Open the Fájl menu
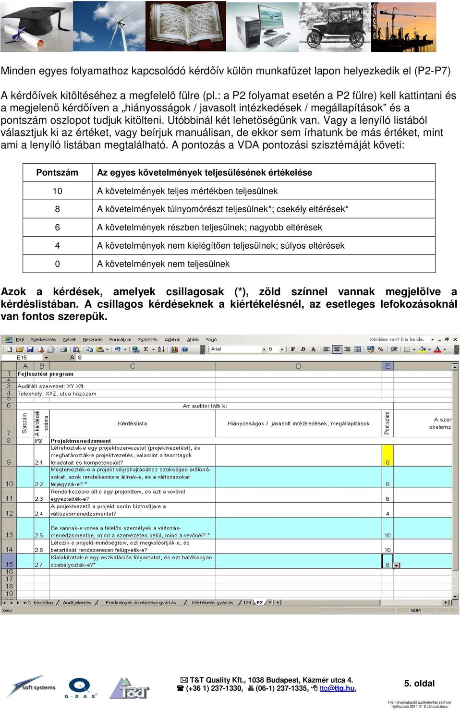The height and width of the screenshot is (710, 461). click(20, 339)
